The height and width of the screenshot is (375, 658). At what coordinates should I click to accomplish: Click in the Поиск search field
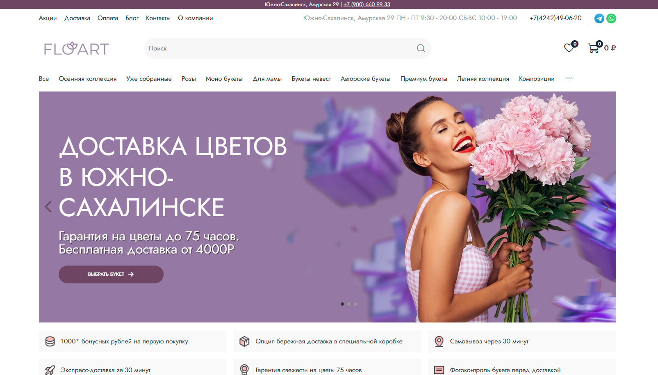[279, 48]
